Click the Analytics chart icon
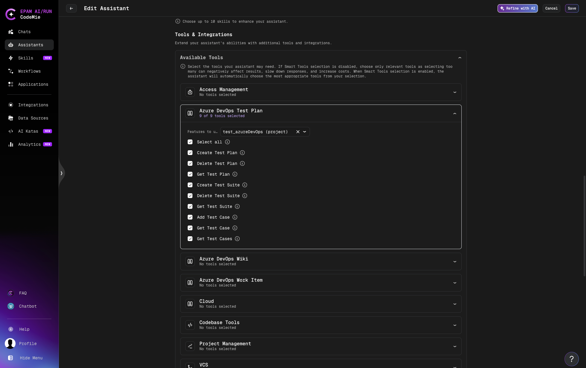 [x=11, y=144]
